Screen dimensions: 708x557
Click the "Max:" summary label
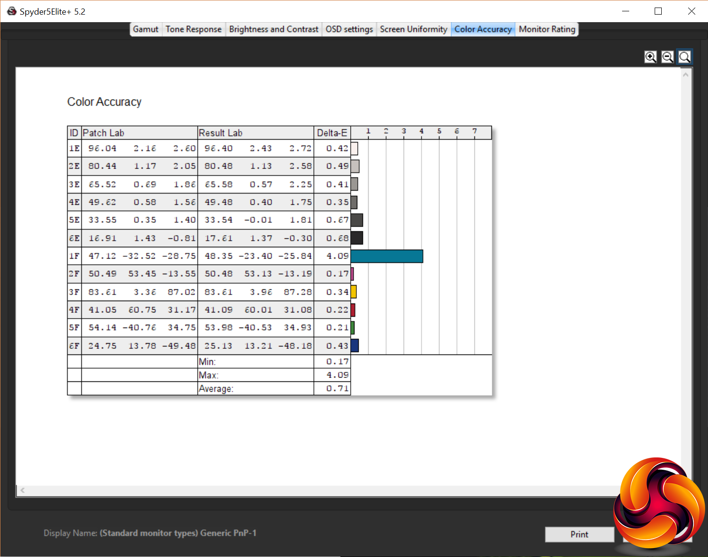pos(209,375)
